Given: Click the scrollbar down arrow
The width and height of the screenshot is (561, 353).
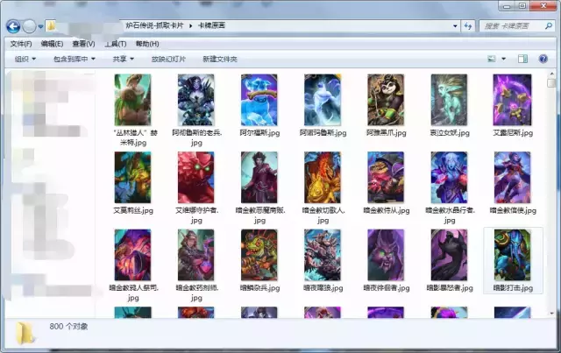Looking at the screenshot, I should (x=551, y=314).
